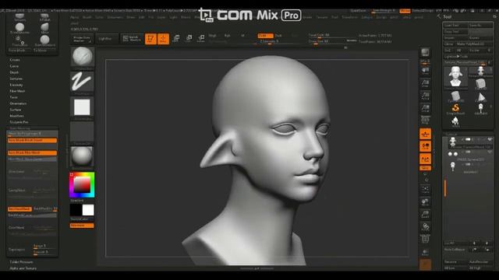Screen dimensions: 499x280
Task: Open the stroke type selector
Action: (x=82, y=82)
